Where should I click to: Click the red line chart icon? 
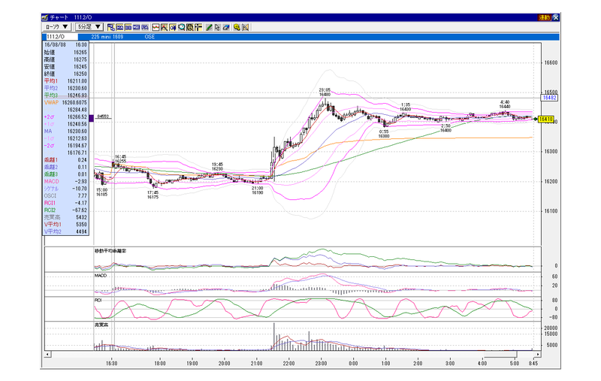pos(156,27)
